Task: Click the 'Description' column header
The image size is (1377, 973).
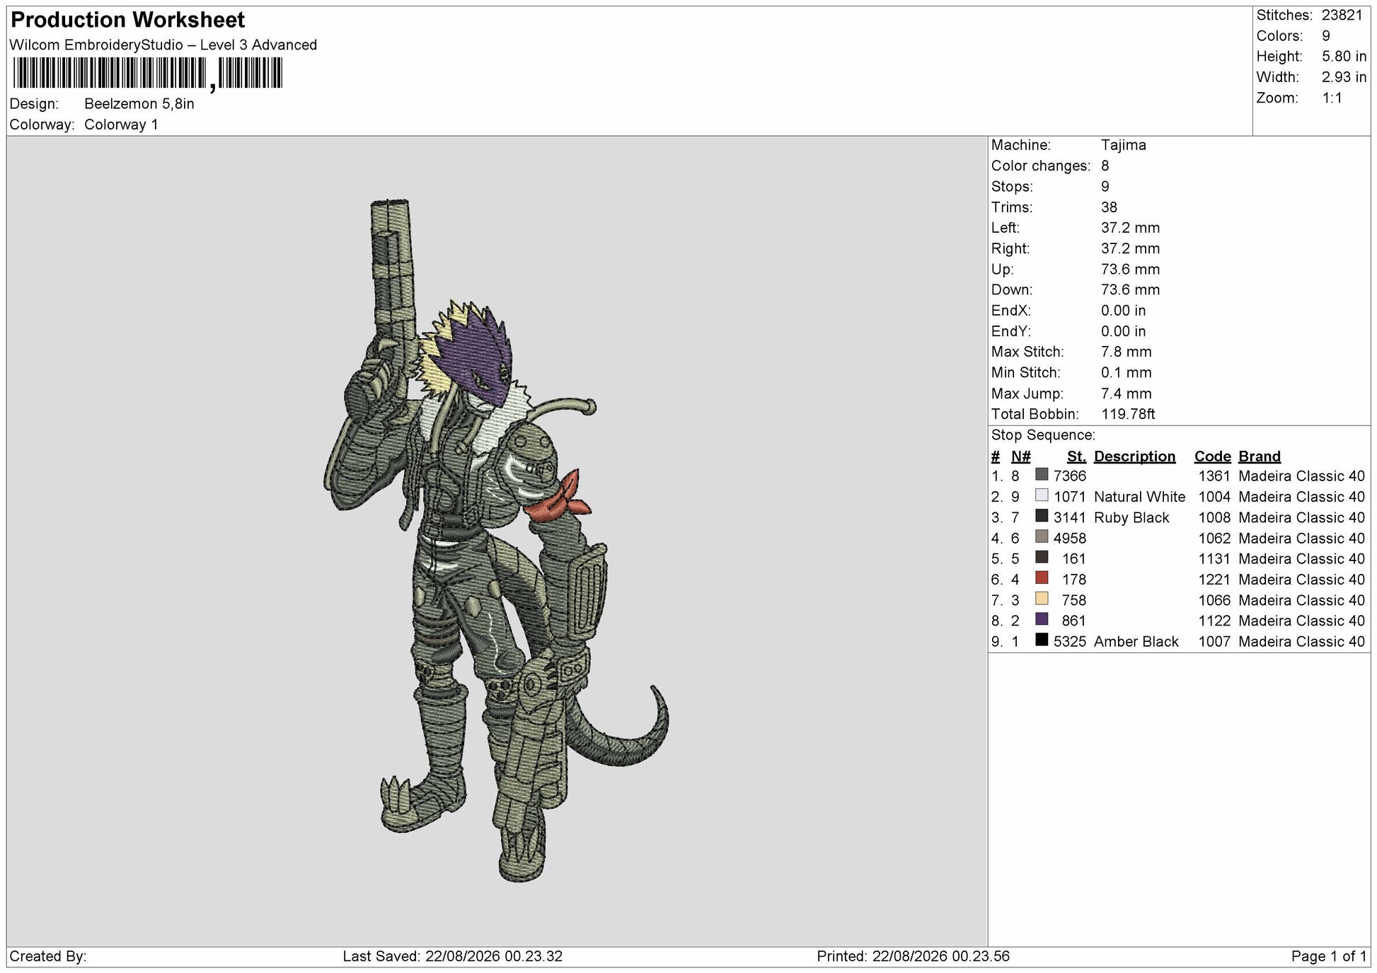Action: 1135,456
